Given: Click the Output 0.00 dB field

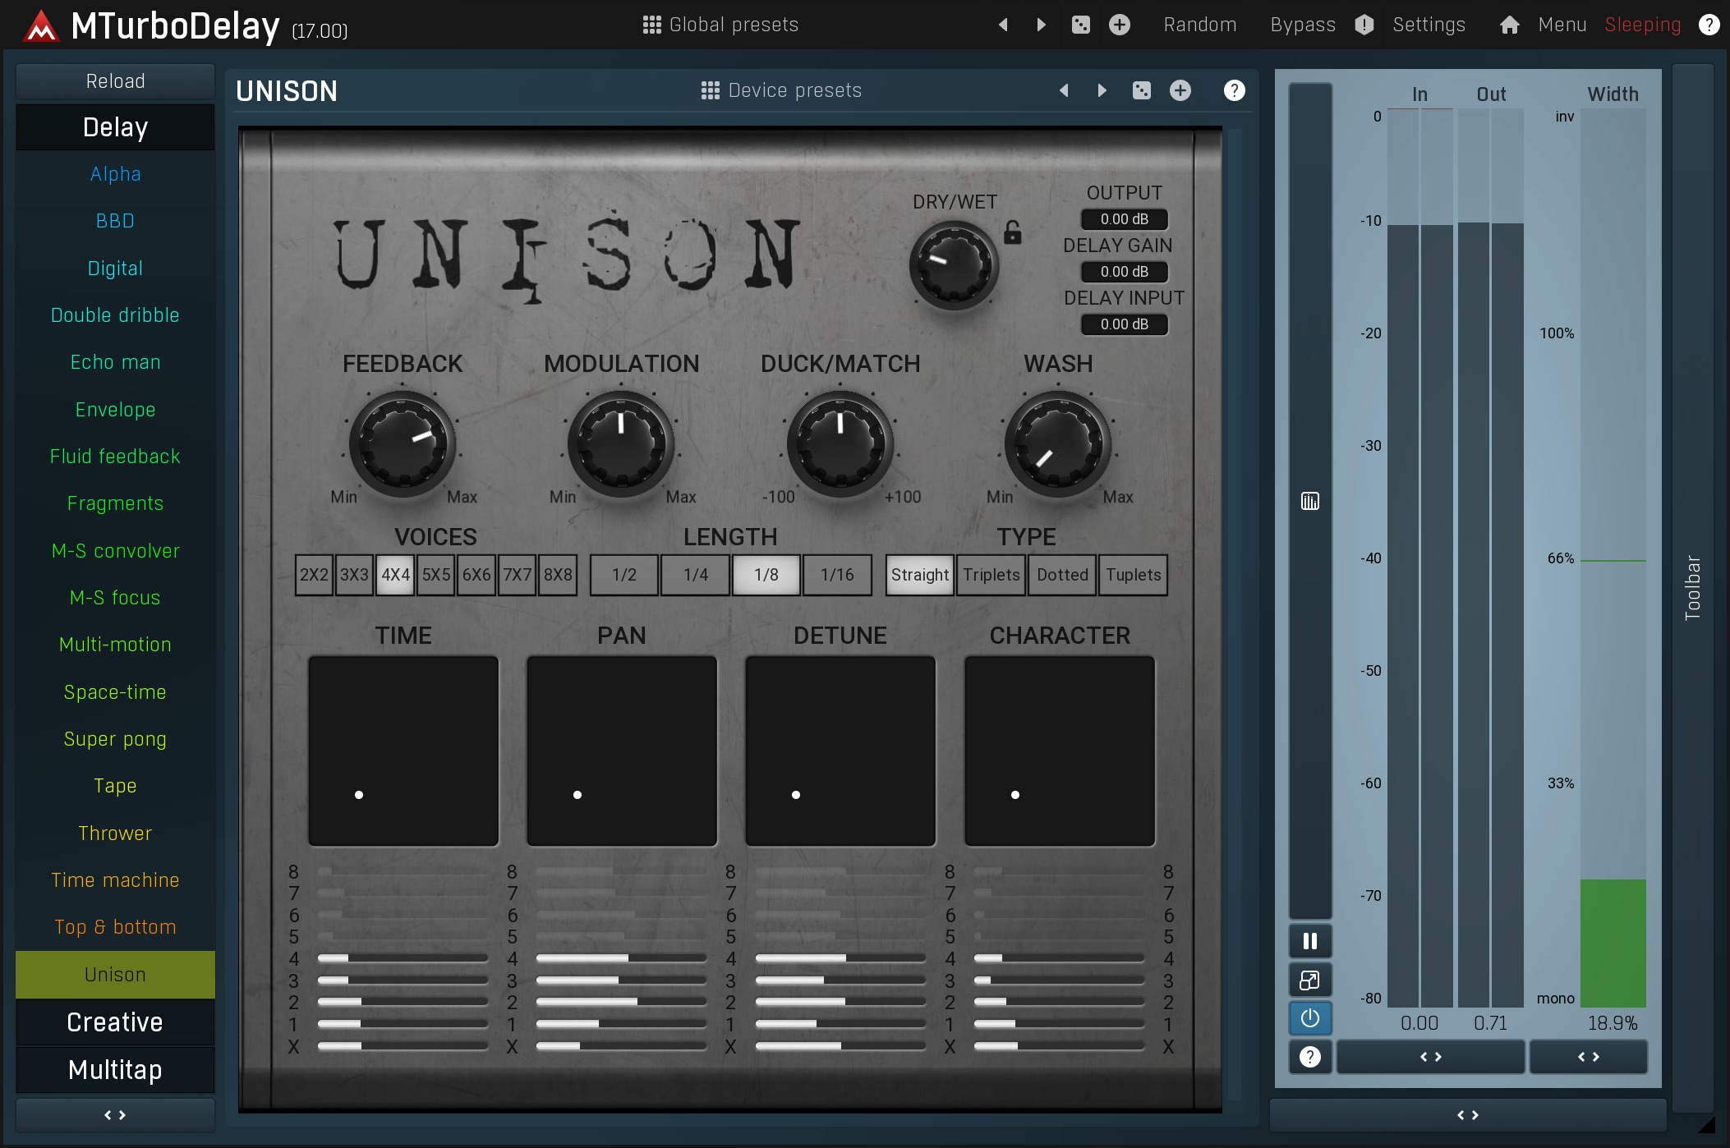Looking at the screenshot, I should click(x=1124, y=219).
